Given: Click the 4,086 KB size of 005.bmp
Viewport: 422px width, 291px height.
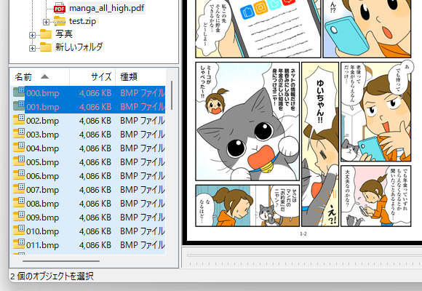Looking at the screenshot, I should click(x=95, y=162).
